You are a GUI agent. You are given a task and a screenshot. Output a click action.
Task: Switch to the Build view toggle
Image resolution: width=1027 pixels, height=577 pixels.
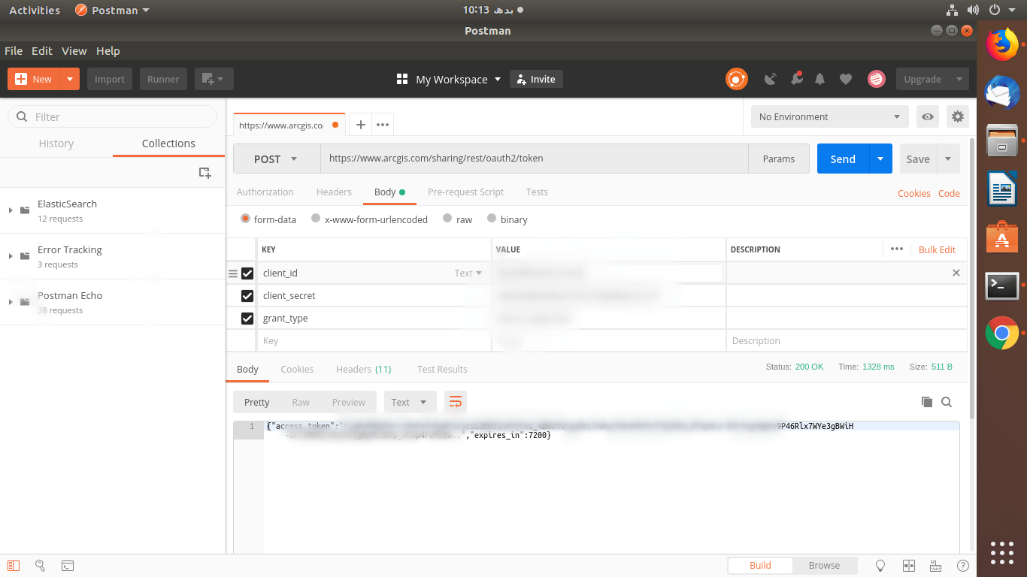pos(760,565)
